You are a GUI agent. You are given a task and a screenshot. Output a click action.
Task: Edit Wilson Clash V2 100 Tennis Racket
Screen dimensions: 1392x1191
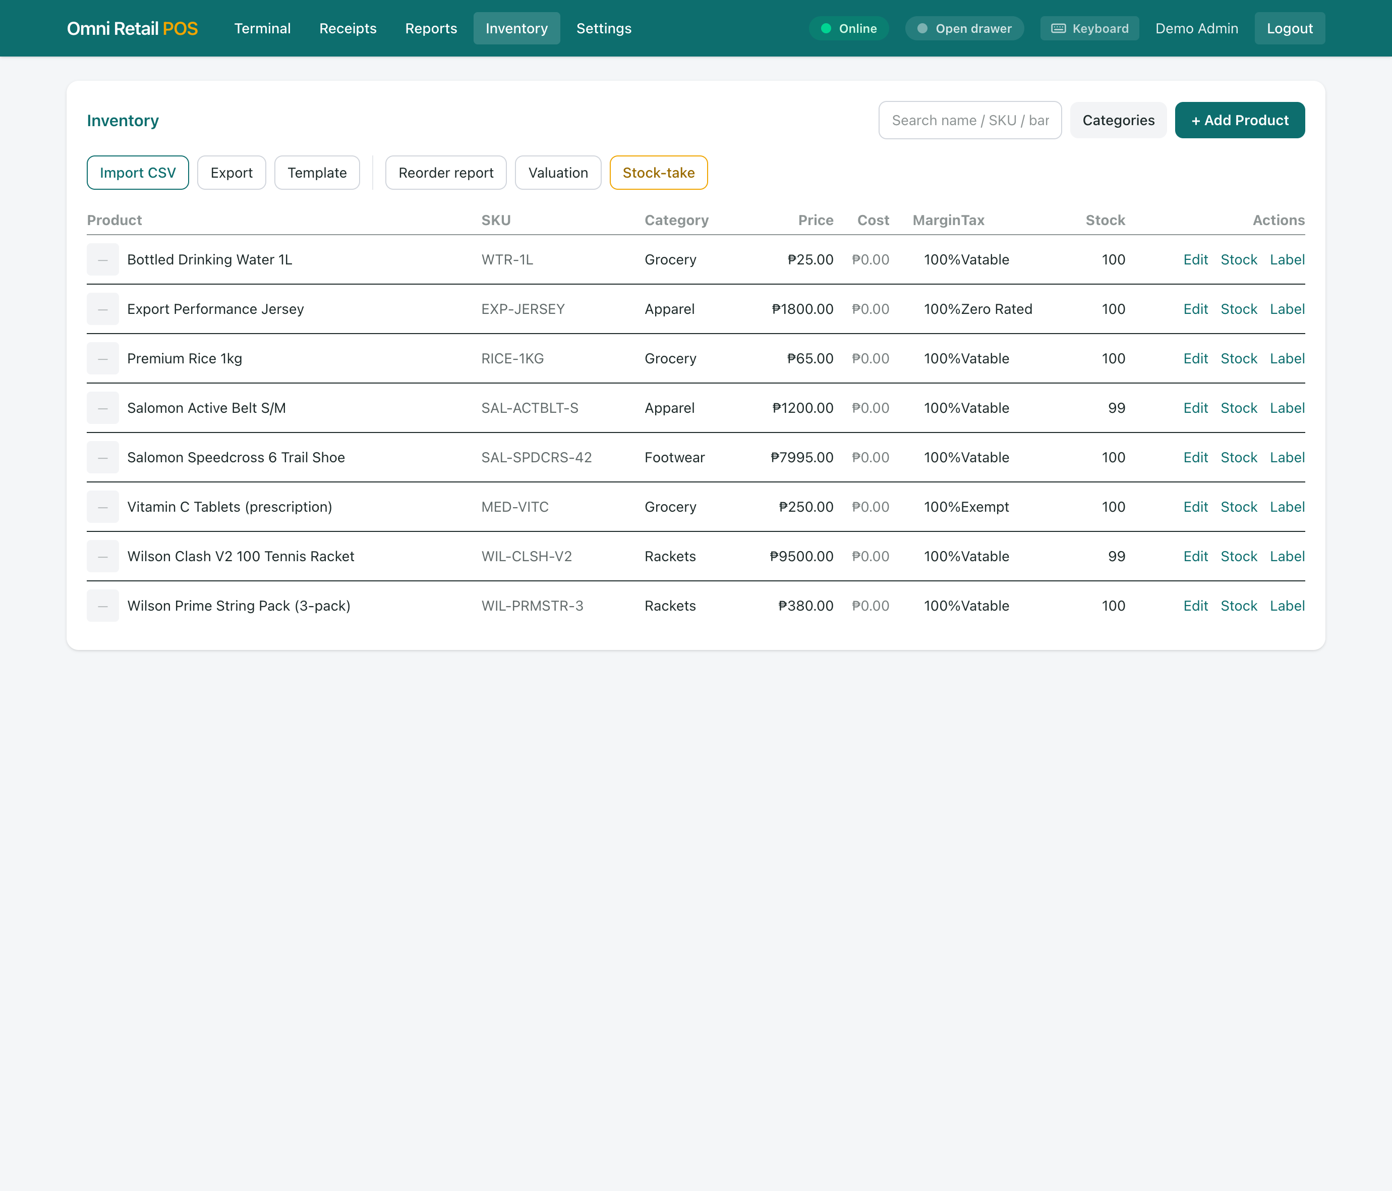(1195, 557)
